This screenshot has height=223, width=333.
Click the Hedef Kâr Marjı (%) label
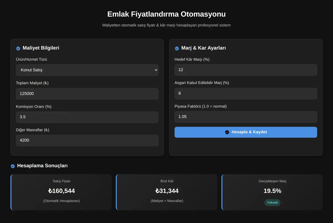click(x=192, y=59)
